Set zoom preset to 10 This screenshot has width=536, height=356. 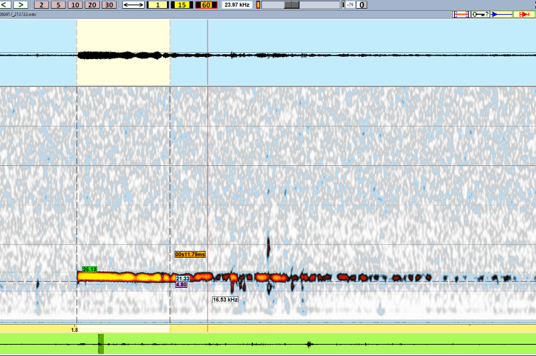tap(75, 5)
